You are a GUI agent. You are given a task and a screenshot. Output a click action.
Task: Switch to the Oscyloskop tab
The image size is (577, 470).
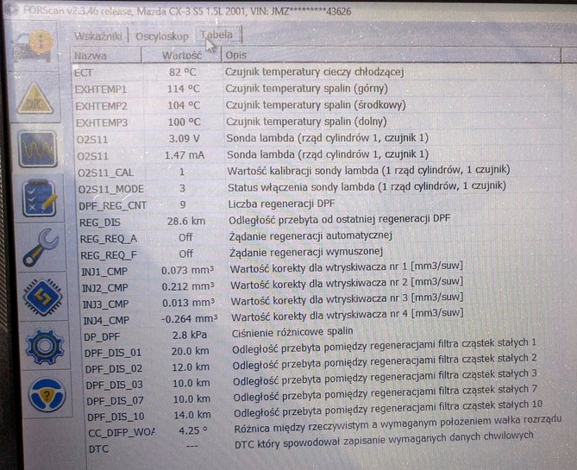162,36
